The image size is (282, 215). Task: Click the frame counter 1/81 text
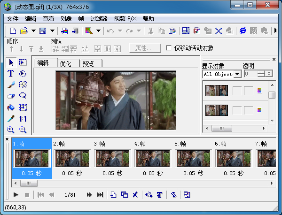[70, 194]
